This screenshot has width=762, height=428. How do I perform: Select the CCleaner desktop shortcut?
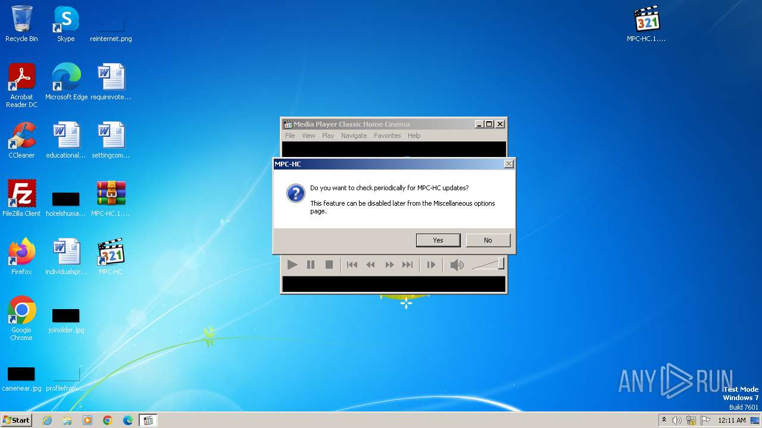21,140
